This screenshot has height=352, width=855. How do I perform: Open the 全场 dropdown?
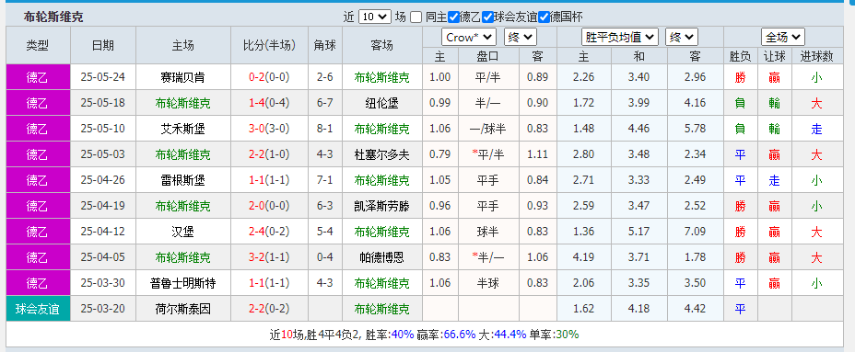click(783, 37)
